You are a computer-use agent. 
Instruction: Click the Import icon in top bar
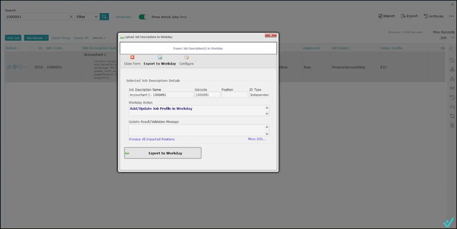(x=381, y=16)
